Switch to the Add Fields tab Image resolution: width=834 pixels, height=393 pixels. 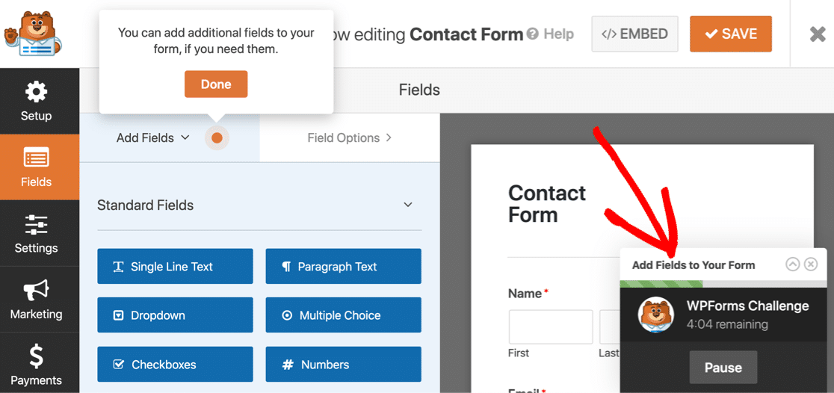[153, 137]
